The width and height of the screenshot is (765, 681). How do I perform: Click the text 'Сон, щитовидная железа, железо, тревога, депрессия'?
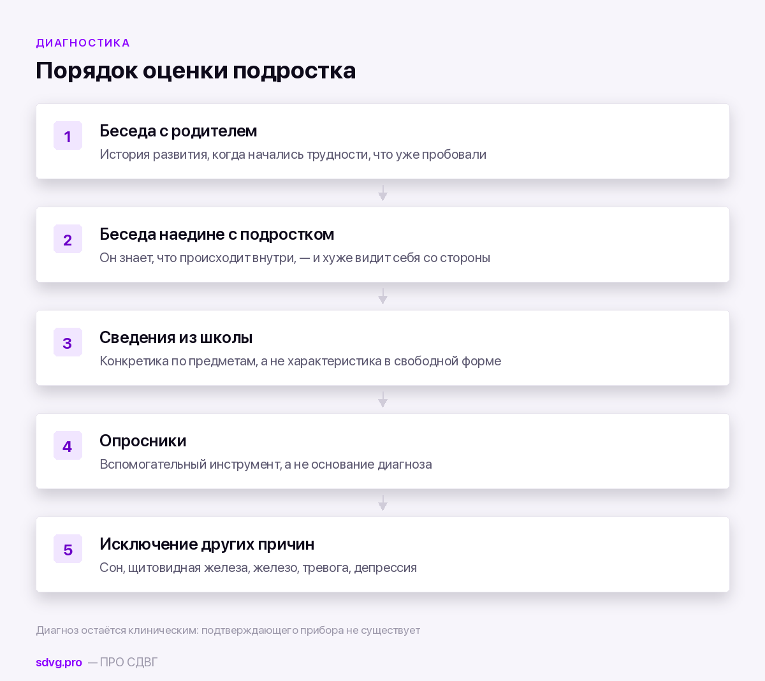pyautogui.click(x=258, y=567)
